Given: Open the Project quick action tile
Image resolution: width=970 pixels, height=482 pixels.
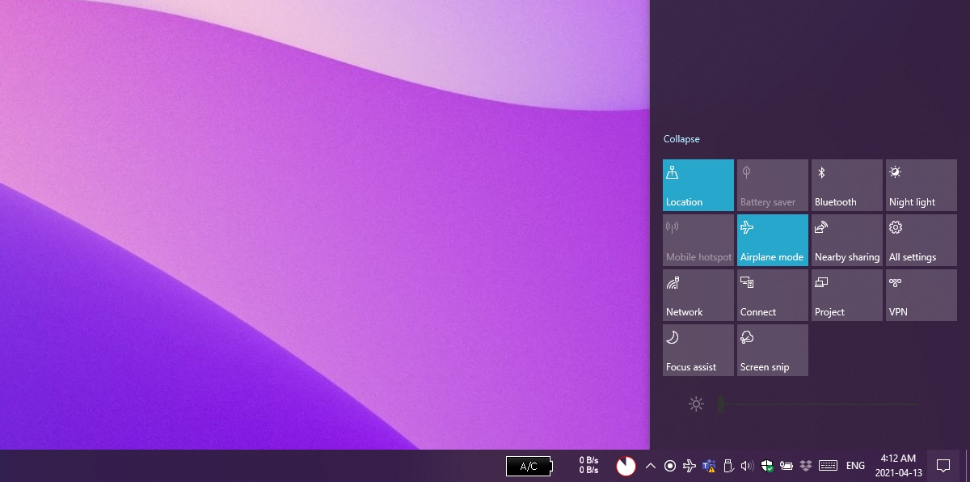Looking at the screenshot, I should click(847, 295).
